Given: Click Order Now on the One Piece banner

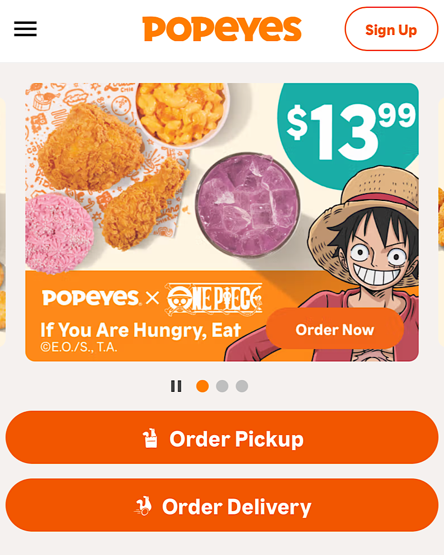Looking at the screenshot, I should coord(335,330).
